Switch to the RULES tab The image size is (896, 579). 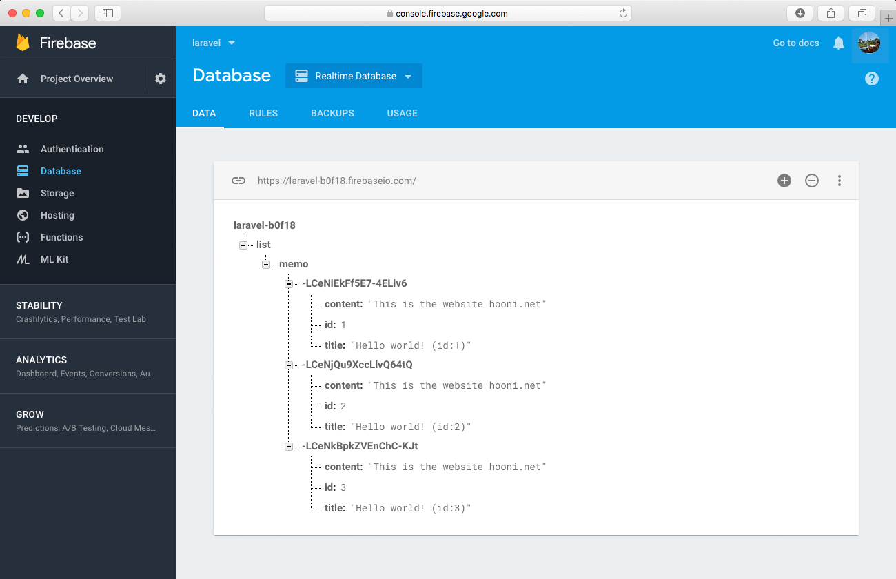point(263,113)
